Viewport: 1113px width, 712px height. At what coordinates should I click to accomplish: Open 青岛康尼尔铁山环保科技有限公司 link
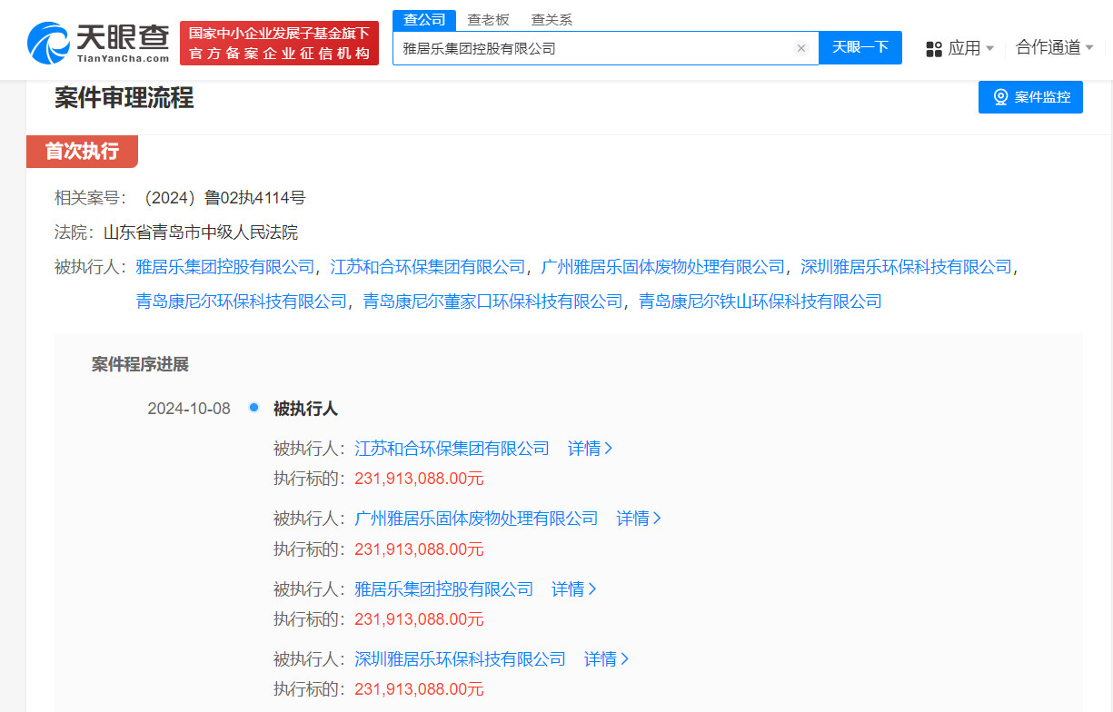[760, 302]
